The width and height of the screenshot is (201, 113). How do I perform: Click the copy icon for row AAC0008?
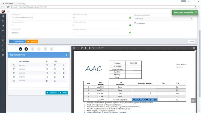[x=14, y=81]
